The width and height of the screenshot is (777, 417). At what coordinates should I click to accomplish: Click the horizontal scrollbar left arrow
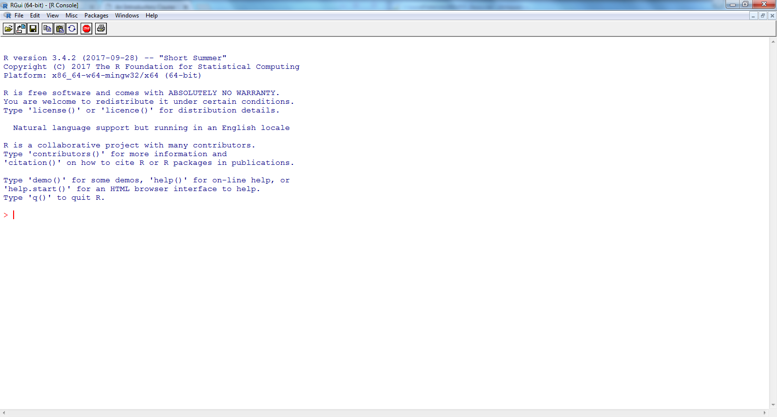[4, 413]
